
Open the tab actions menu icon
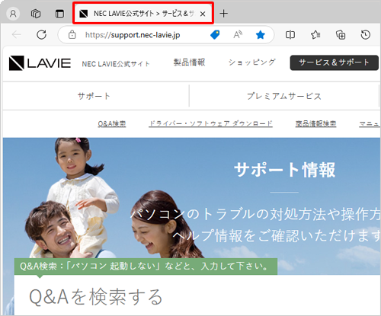tap(59, 14)
